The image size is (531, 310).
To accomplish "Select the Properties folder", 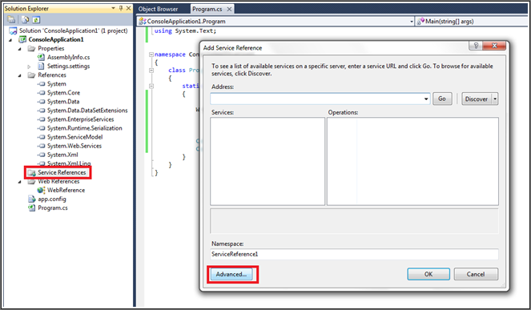I will point(50,48).
